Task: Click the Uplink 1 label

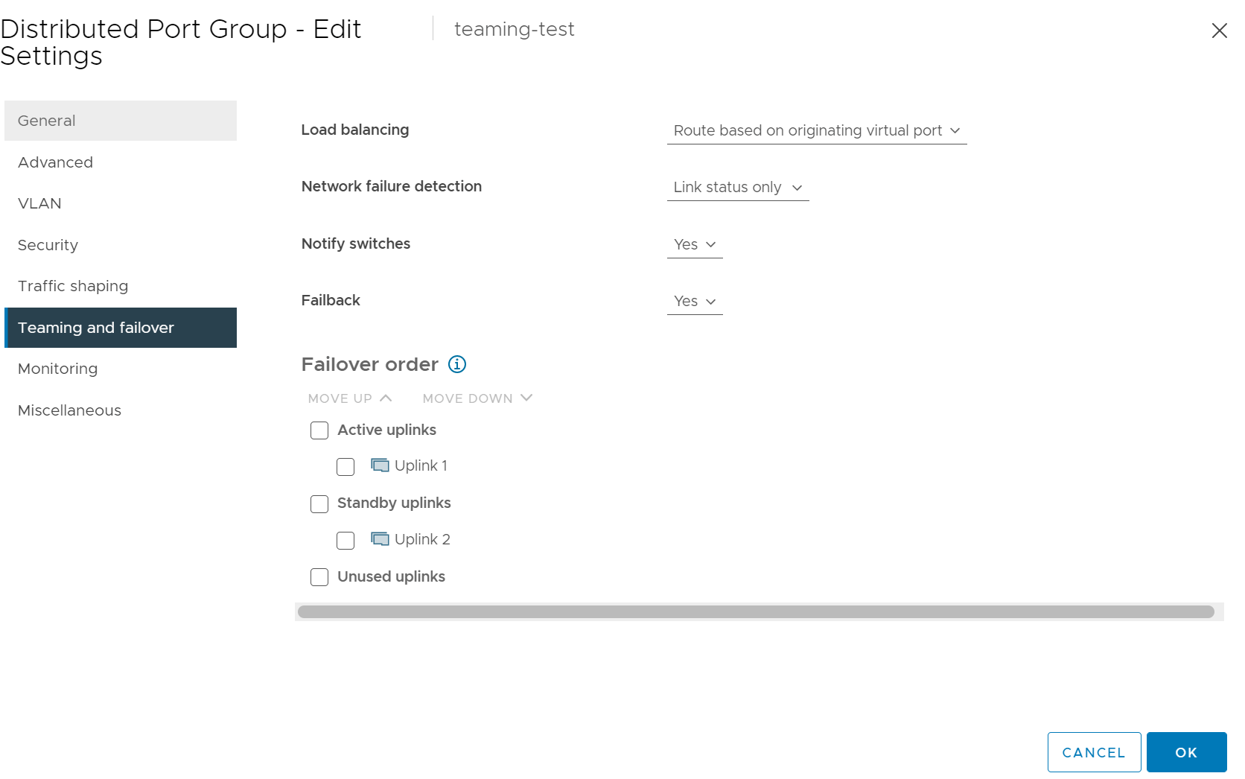Action: 421,465
